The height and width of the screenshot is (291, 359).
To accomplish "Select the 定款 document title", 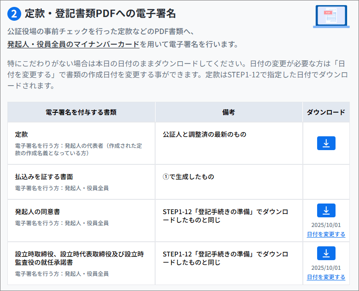I will [22, 134].
